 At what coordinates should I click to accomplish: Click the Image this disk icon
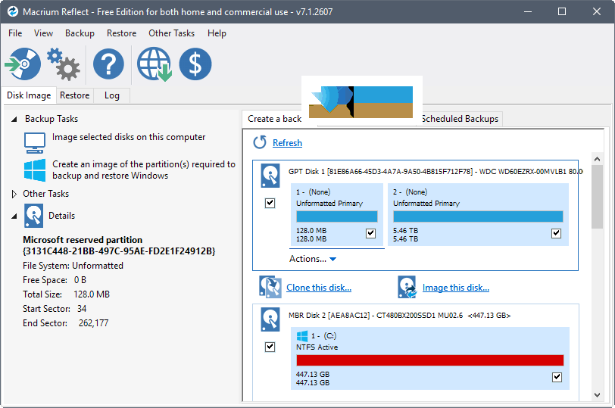(407, 287)
